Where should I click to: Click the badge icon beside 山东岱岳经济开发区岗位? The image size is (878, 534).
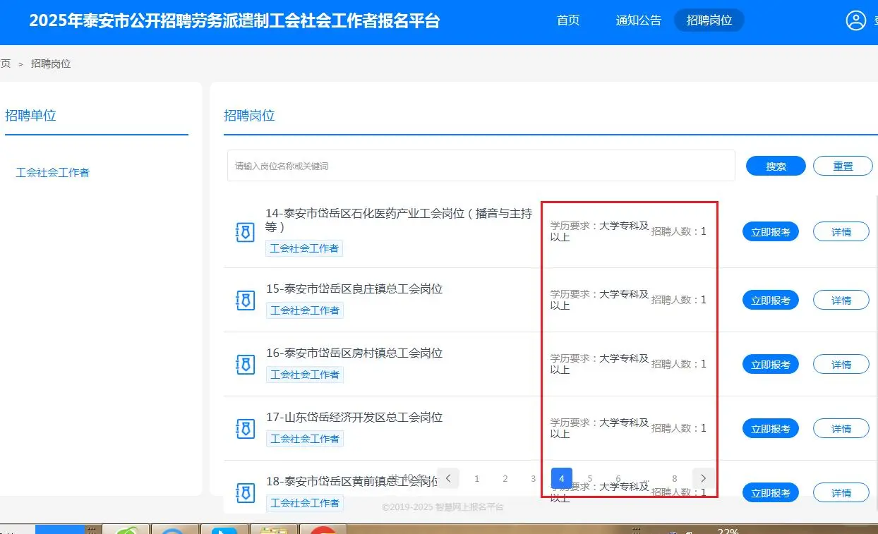pos(244,428)
